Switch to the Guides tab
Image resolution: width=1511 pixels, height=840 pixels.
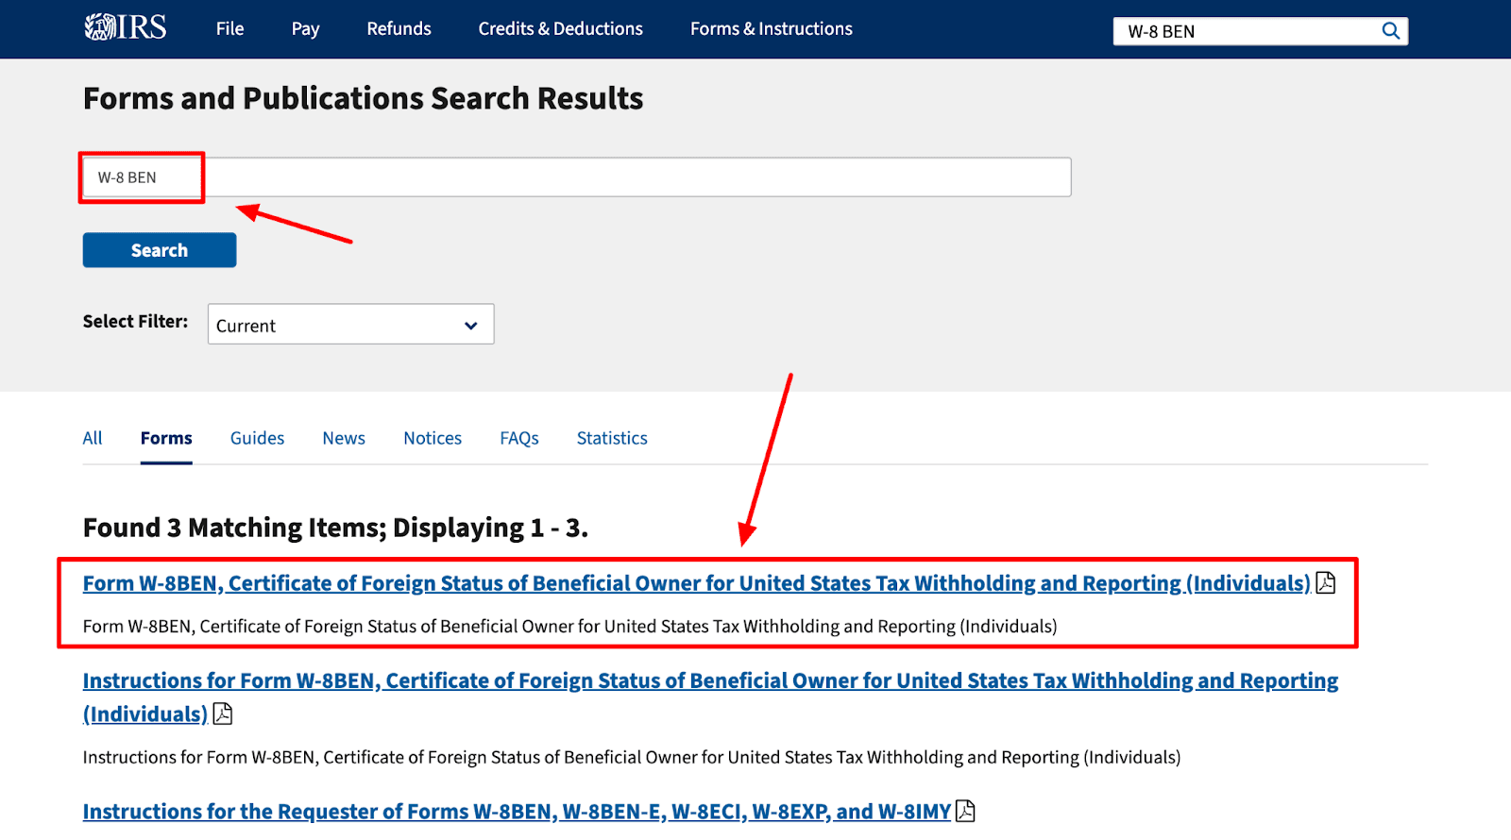pos(257,438)
